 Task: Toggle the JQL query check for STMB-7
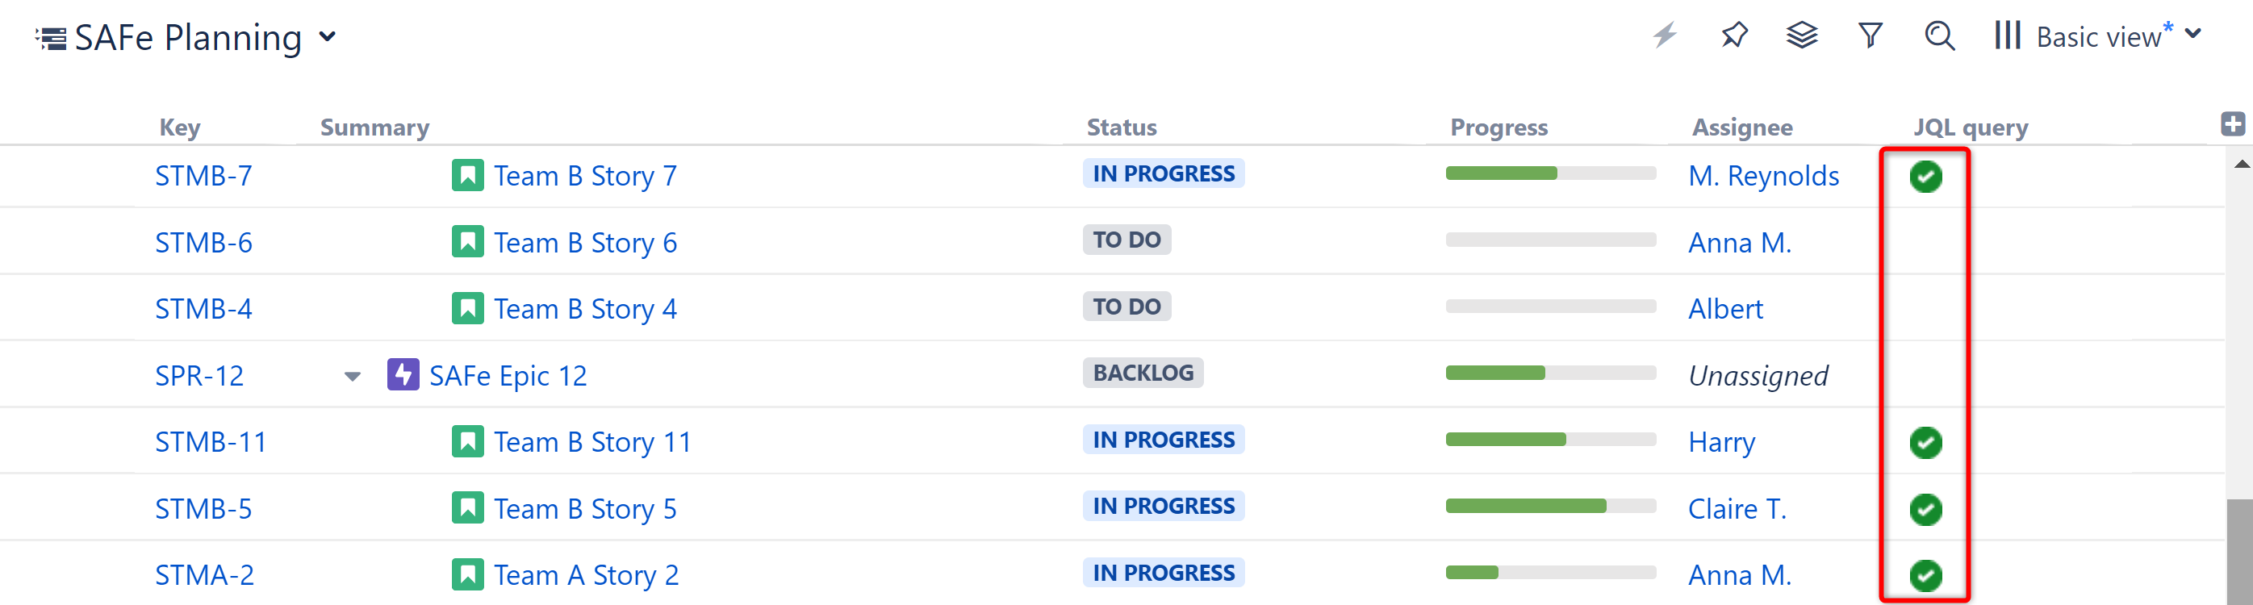pos(1927,176)
